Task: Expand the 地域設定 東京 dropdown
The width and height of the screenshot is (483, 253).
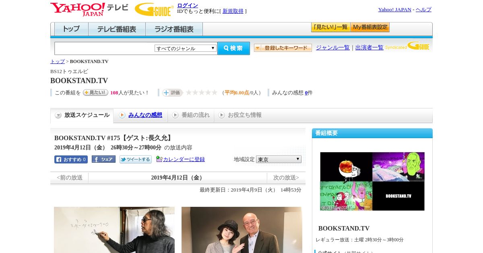Action: coord(279,159)
